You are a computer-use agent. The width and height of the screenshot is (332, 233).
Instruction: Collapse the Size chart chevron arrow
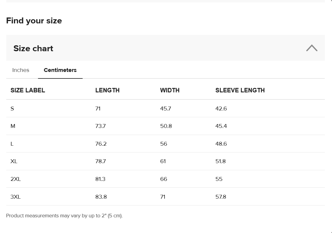click(312, 48)
